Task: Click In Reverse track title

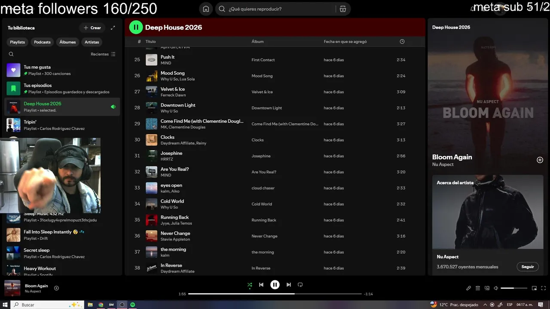Action: [171, 265]
